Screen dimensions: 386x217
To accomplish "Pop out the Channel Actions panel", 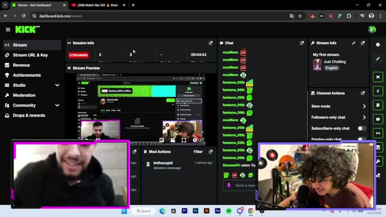I will click(x=363, y=93).
